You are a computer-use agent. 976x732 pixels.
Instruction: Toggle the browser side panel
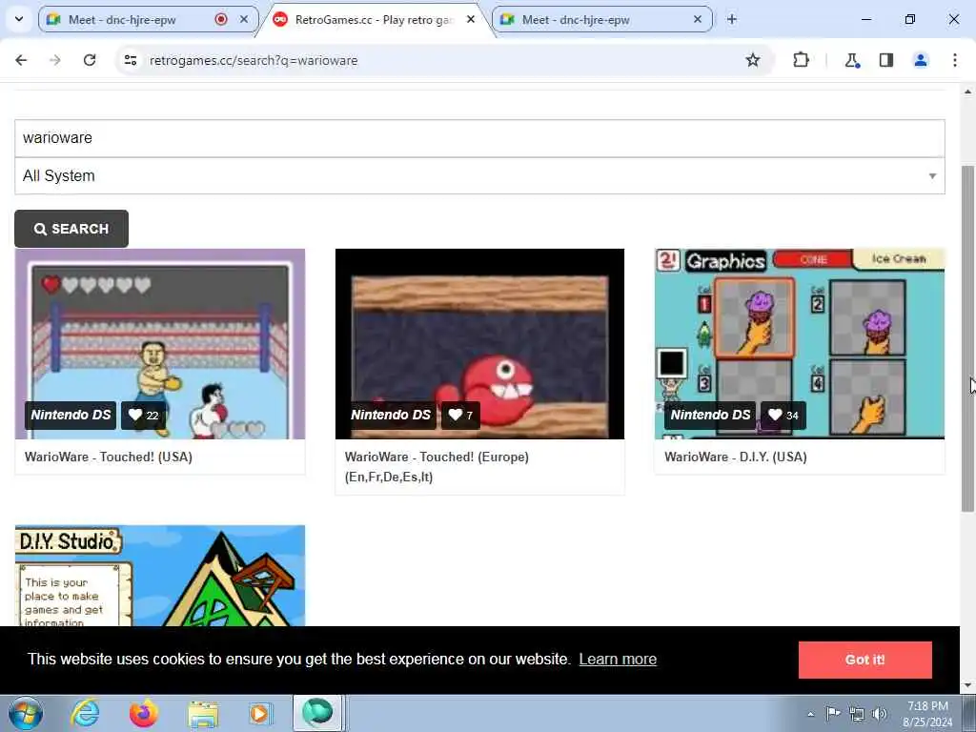pos(886,60)
